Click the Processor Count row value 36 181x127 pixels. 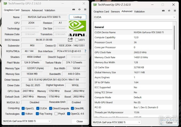click(135, 42)
